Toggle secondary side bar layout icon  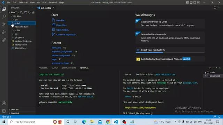pos(195,2)
